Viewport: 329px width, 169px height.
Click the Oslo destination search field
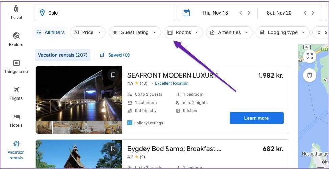pyautogui.click(x=104, y=13)
